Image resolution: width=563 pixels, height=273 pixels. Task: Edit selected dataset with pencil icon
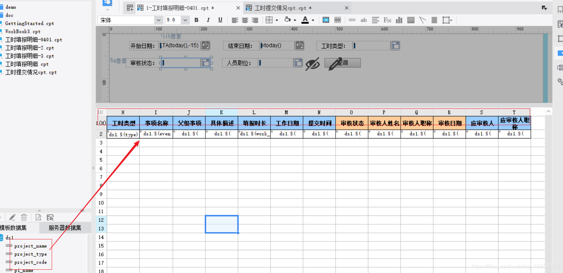12,217
